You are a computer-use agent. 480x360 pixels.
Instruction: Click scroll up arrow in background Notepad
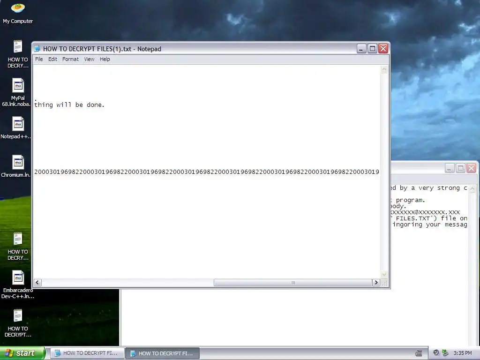coord(472,188)
